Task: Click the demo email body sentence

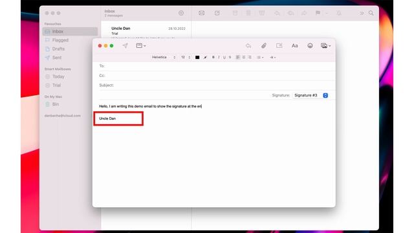Action: [150, 106]
